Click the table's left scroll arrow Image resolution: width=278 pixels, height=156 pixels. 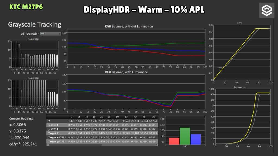coord(48,145)
